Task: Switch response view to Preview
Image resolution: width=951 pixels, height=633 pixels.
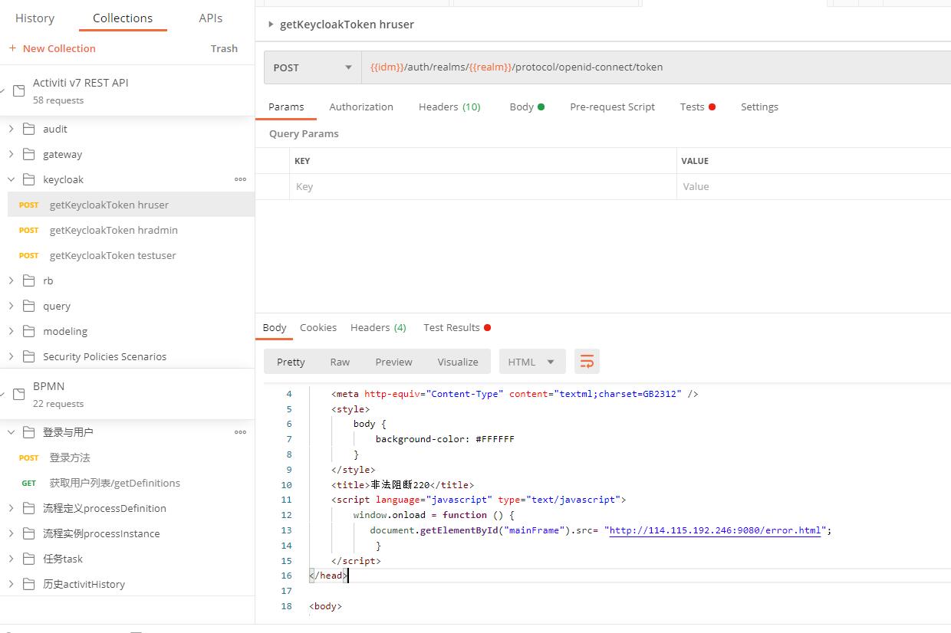Action: (x=393, y=361)
